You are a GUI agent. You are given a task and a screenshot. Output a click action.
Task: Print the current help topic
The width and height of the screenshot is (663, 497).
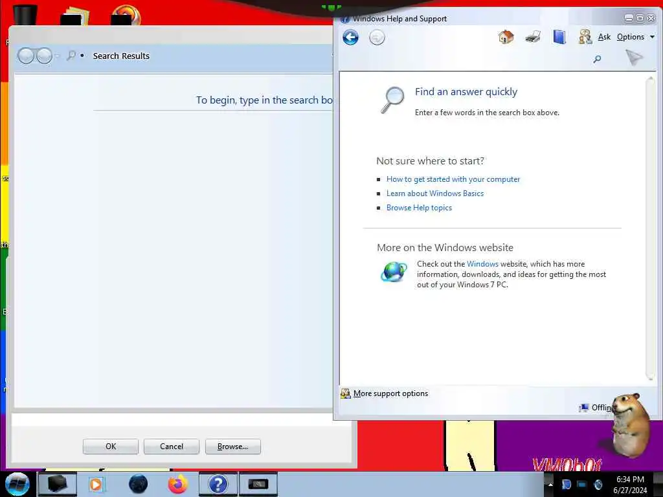[x=533, y=37]
